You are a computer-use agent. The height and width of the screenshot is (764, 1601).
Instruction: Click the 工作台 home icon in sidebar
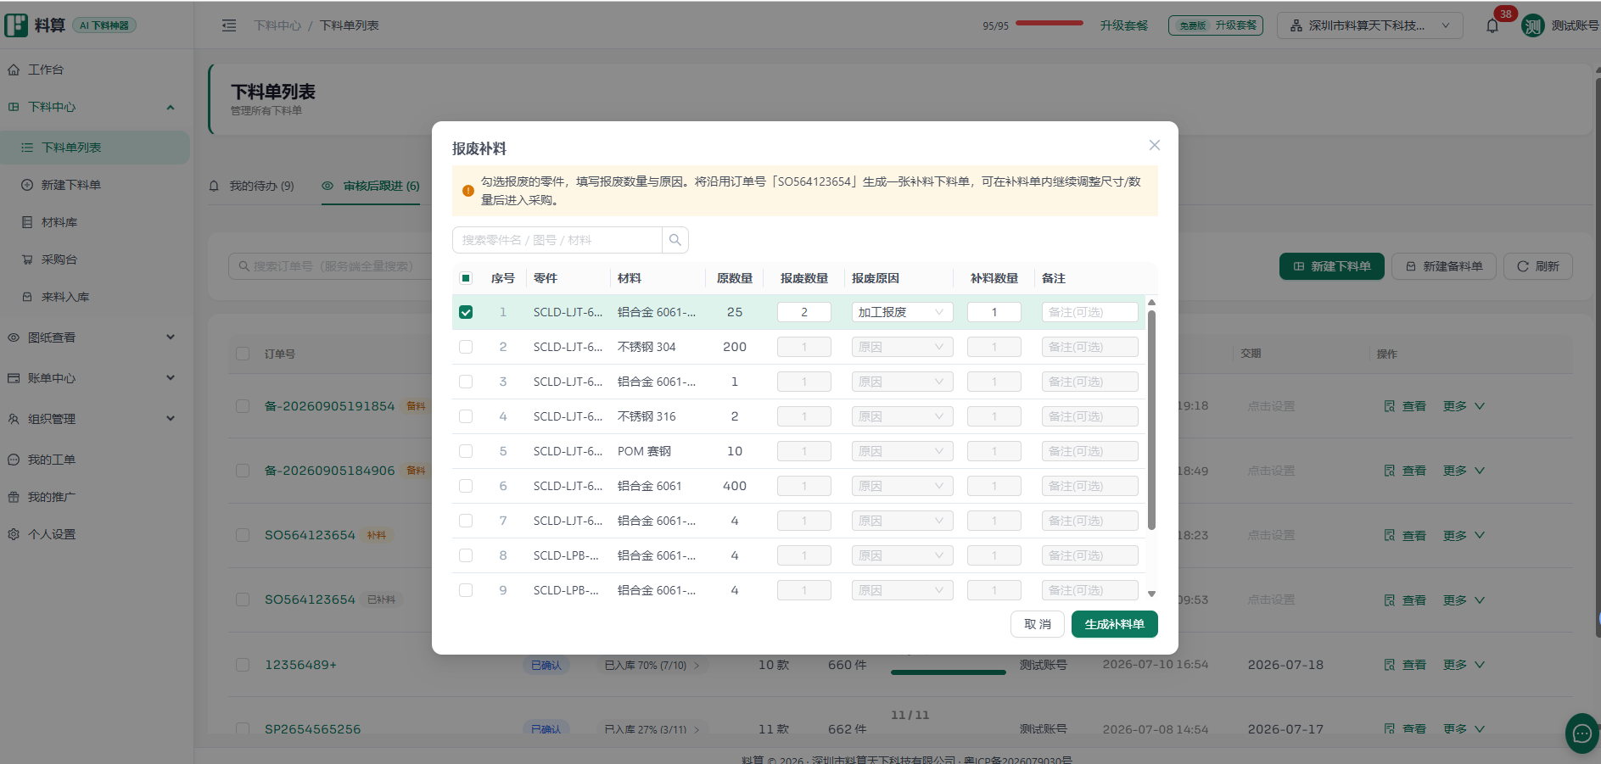coord(14,70)
